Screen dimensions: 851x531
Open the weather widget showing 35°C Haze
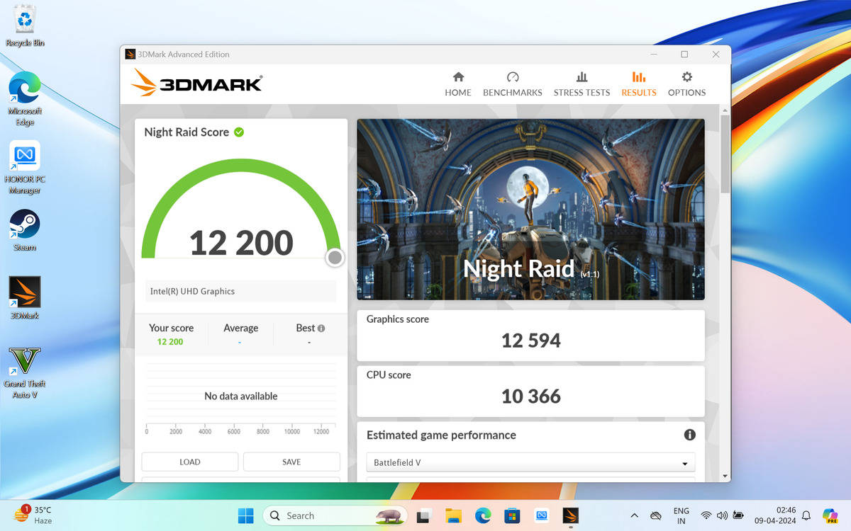point(34,515)
